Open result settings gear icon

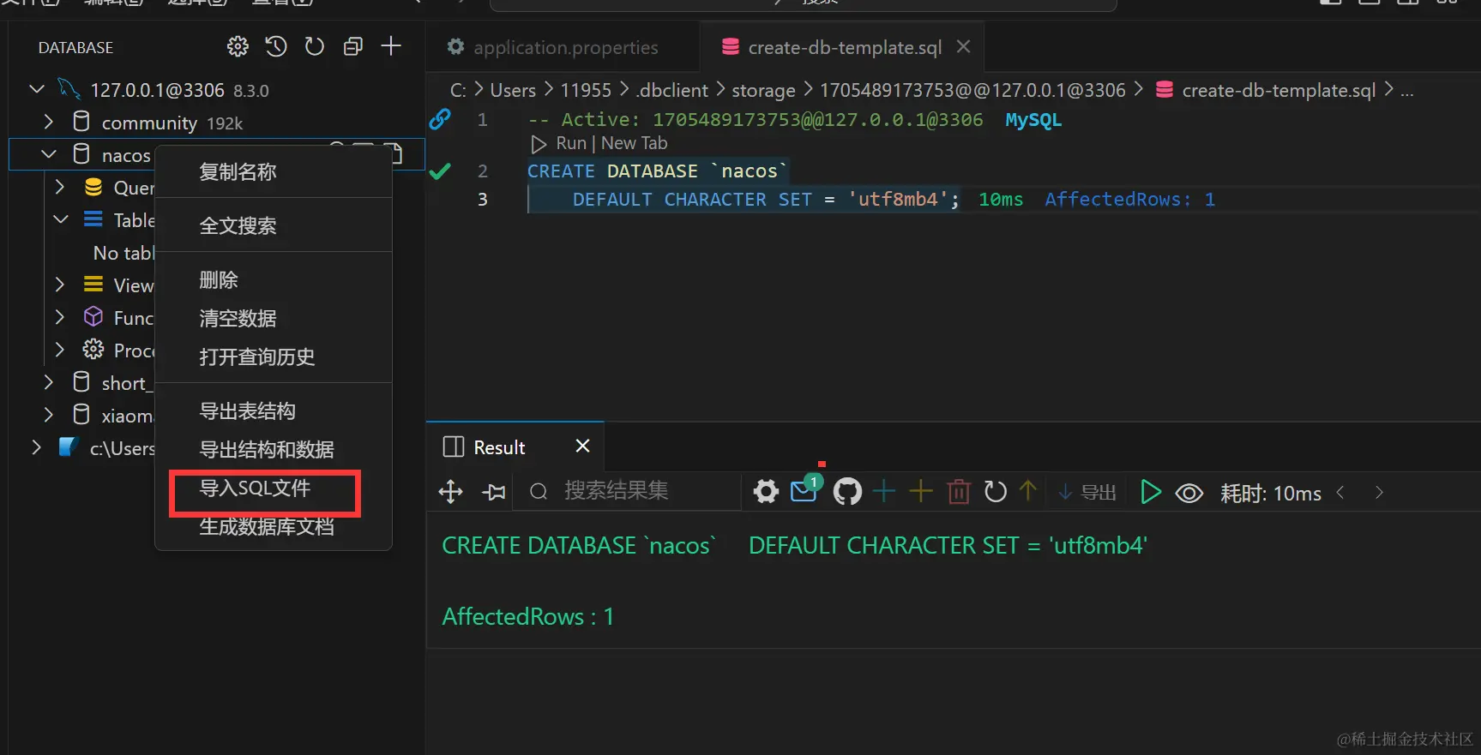click(x=766, y=492)
